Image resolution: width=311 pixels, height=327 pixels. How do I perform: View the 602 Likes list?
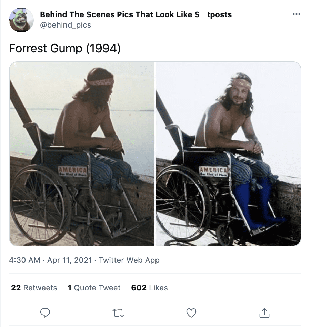point(149,288)
